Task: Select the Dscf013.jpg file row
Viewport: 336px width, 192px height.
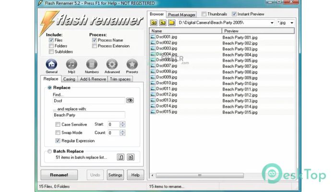Action: tap(222, 100)
